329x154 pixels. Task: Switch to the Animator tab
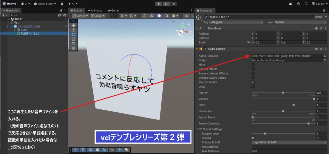tap(95, 11)
